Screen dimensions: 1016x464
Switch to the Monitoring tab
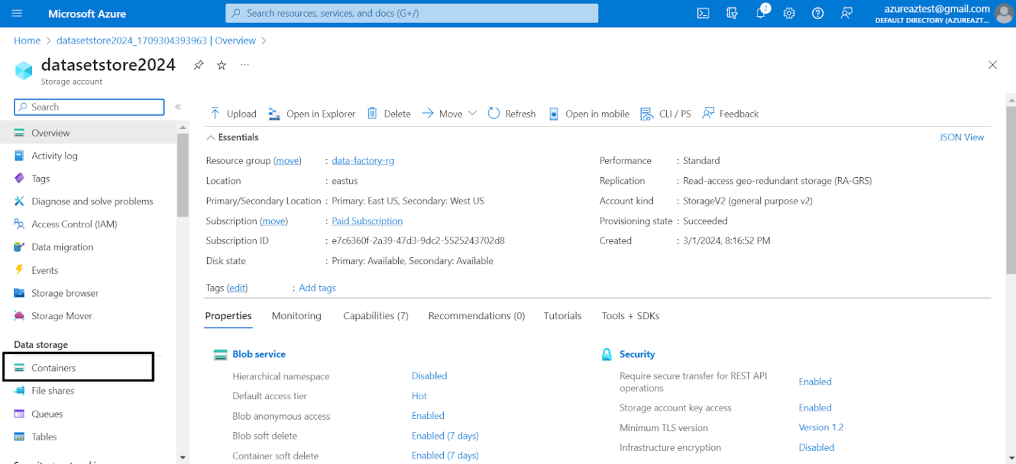(x=296, y=316)
